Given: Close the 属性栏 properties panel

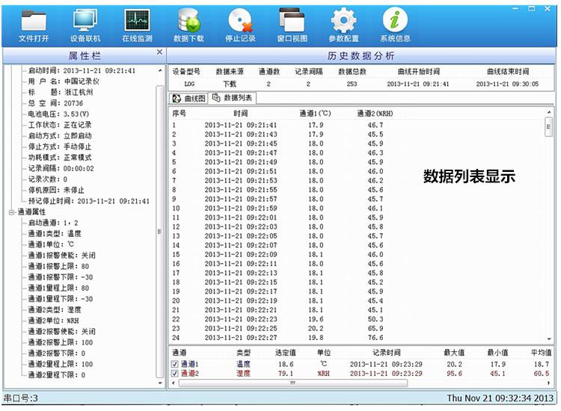Looking at the screenshot, I should pos(159,52).
